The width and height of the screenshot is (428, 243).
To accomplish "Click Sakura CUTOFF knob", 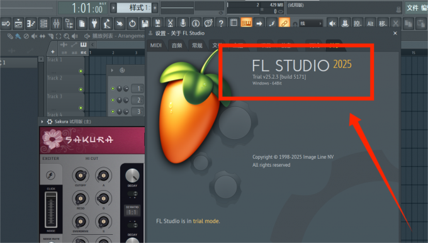I will click(x=81, y=176).
